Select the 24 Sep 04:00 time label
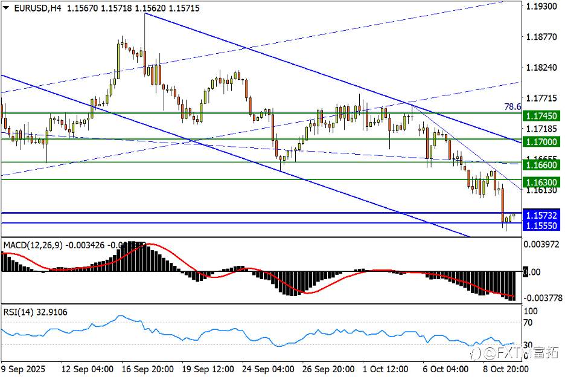Screen dimensions: 565x377 pos(268,369)
